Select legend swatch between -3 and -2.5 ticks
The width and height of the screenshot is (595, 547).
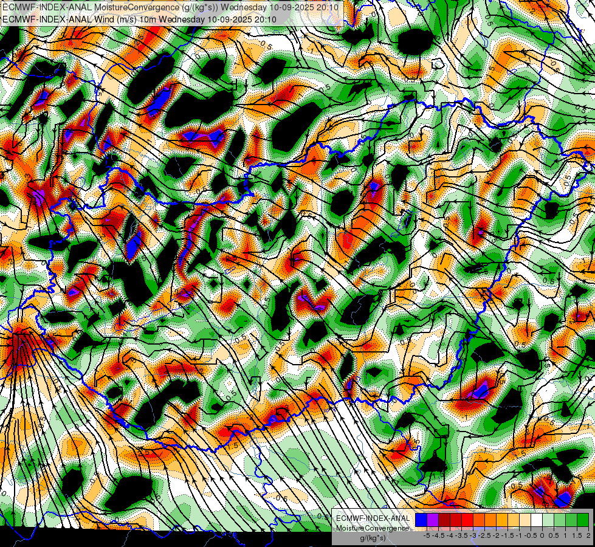pyautogui.click(x=479, y=520)
